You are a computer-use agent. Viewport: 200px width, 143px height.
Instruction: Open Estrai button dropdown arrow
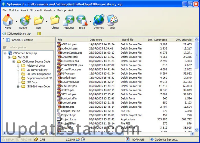[x=90, y=22]
